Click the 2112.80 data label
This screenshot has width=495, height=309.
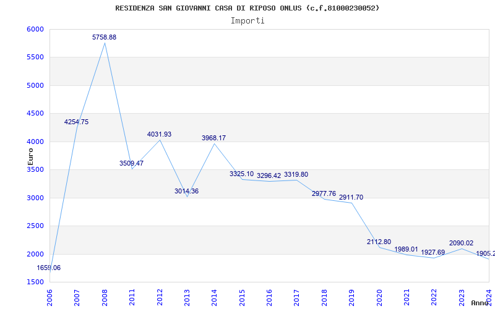tap(379, 242)
